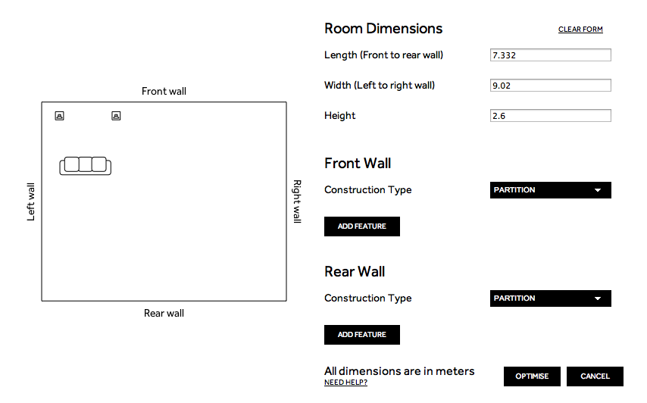Click arrow on Front Wall PARTITION dropdown
The height and width of the screenshot is (403, 647).
(598, 190)
